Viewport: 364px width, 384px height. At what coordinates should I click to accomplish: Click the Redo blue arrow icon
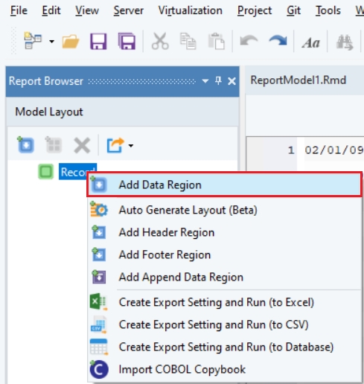click(278, 41)
